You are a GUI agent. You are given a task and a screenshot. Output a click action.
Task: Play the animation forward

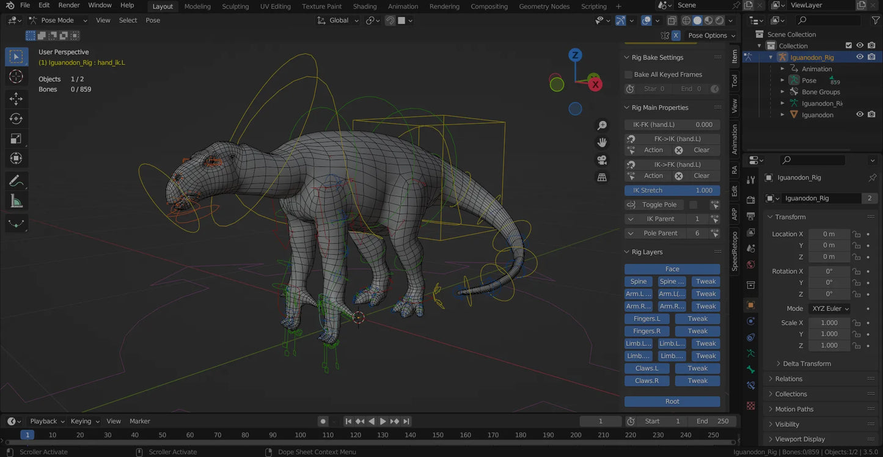(x=383, y=422)
